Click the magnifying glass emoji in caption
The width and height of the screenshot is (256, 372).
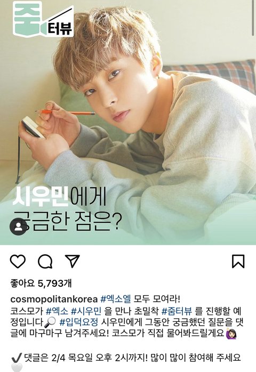[x=50, y=322]
